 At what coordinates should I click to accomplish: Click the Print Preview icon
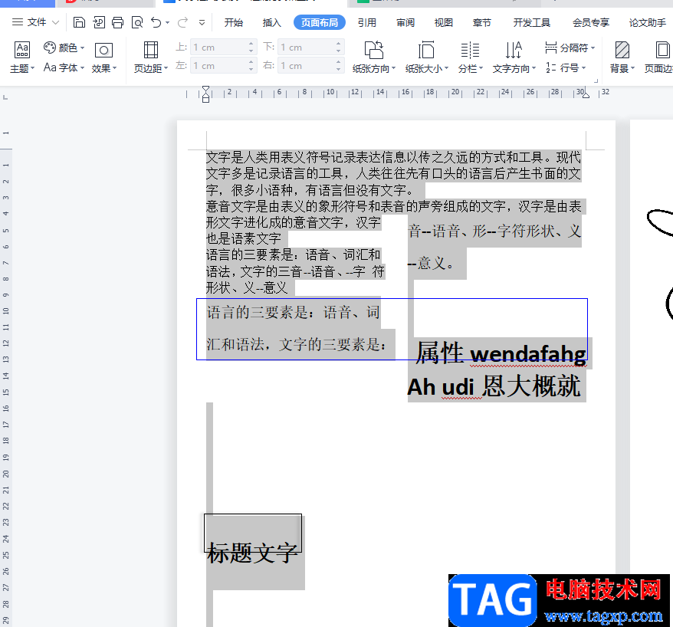coord(137,22)
